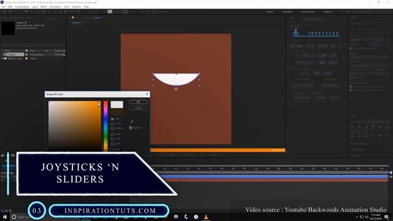393x221 pixels.
Task: Click the hex color value field
Action: pos(117,149)
